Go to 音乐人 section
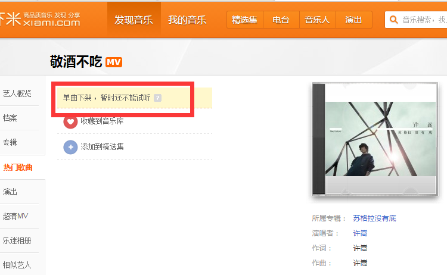The image size is (447, 275). coord(317,20)
